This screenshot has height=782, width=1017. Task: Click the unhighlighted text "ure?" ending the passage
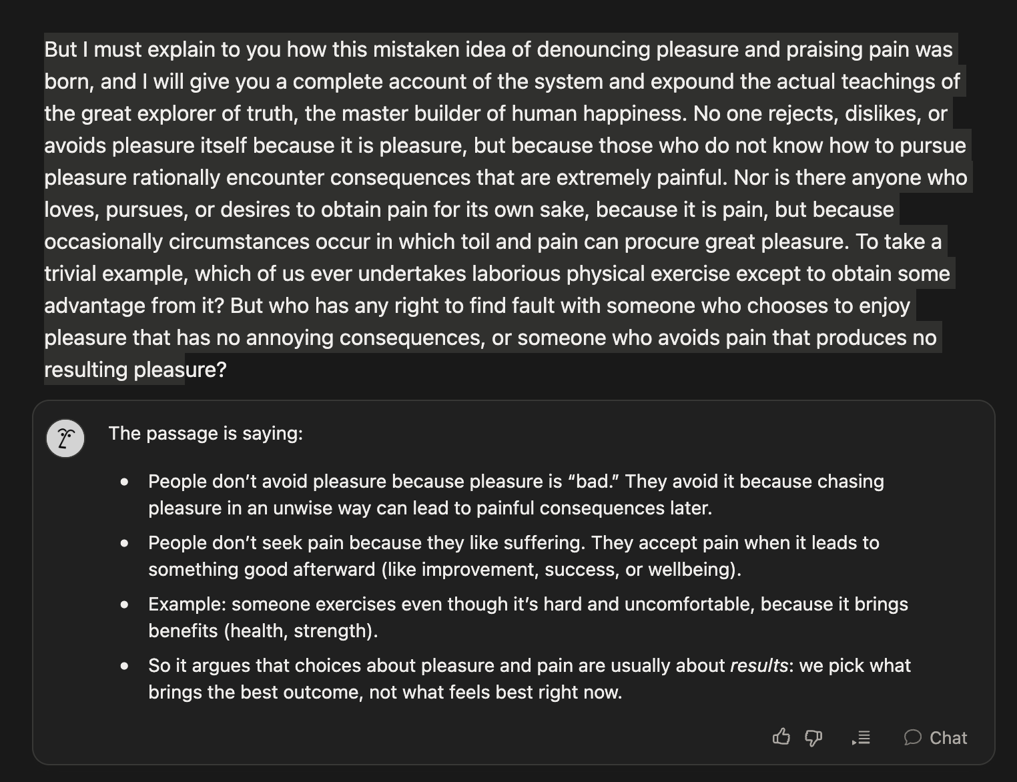point(206,369)
